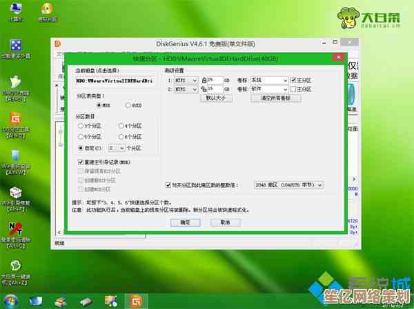Expand the 卷标 dropdown showing 系统
Viewport: 414px width, 309px height.
[x=284, y=80]
